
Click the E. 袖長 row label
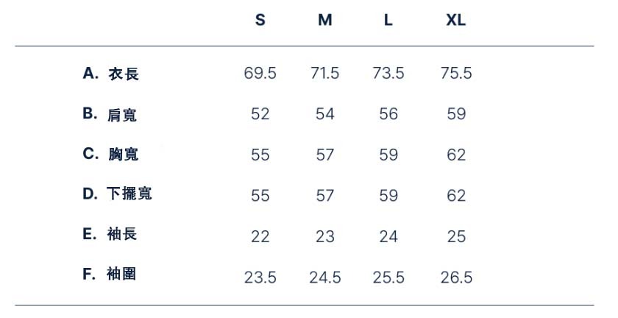point(110,234)
